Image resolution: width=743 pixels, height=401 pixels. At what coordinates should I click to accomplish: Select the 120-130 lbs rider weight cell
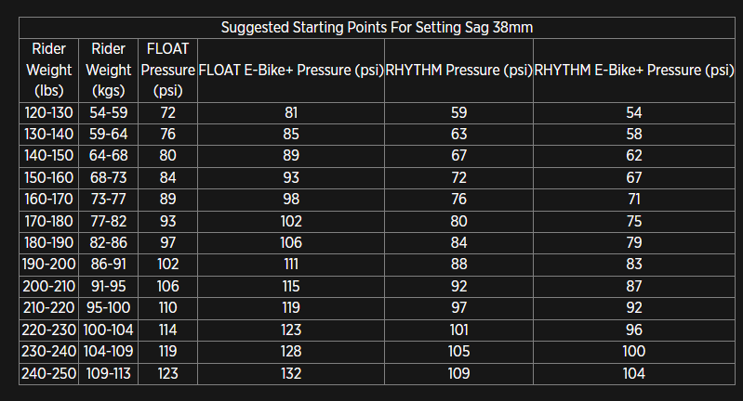coord(48,112)
